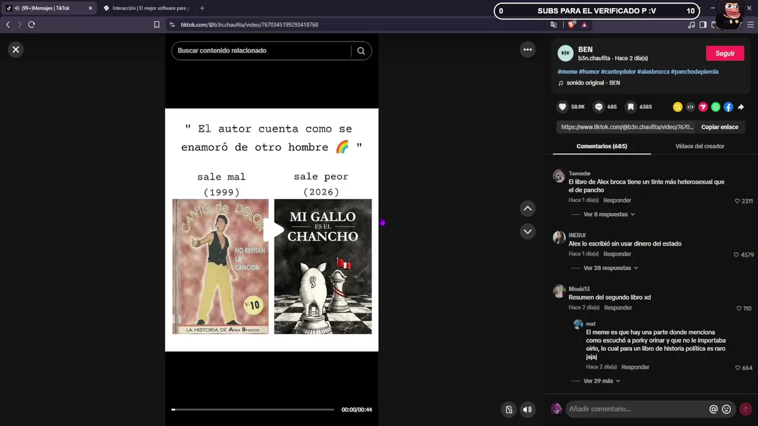
Task: Mention a user with the @ icon
Action: (714, 409)
